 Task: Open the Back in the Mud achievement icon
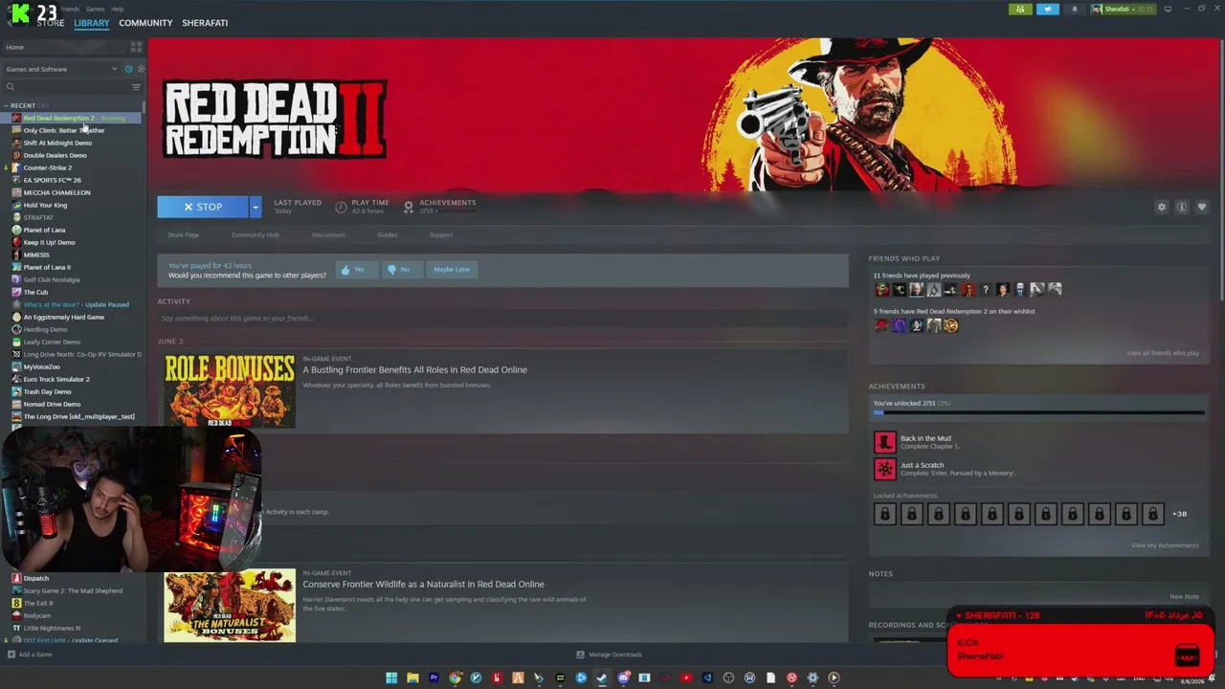pos(884,442)
